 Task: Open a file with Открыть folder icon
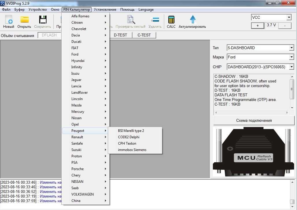point(24,19)
